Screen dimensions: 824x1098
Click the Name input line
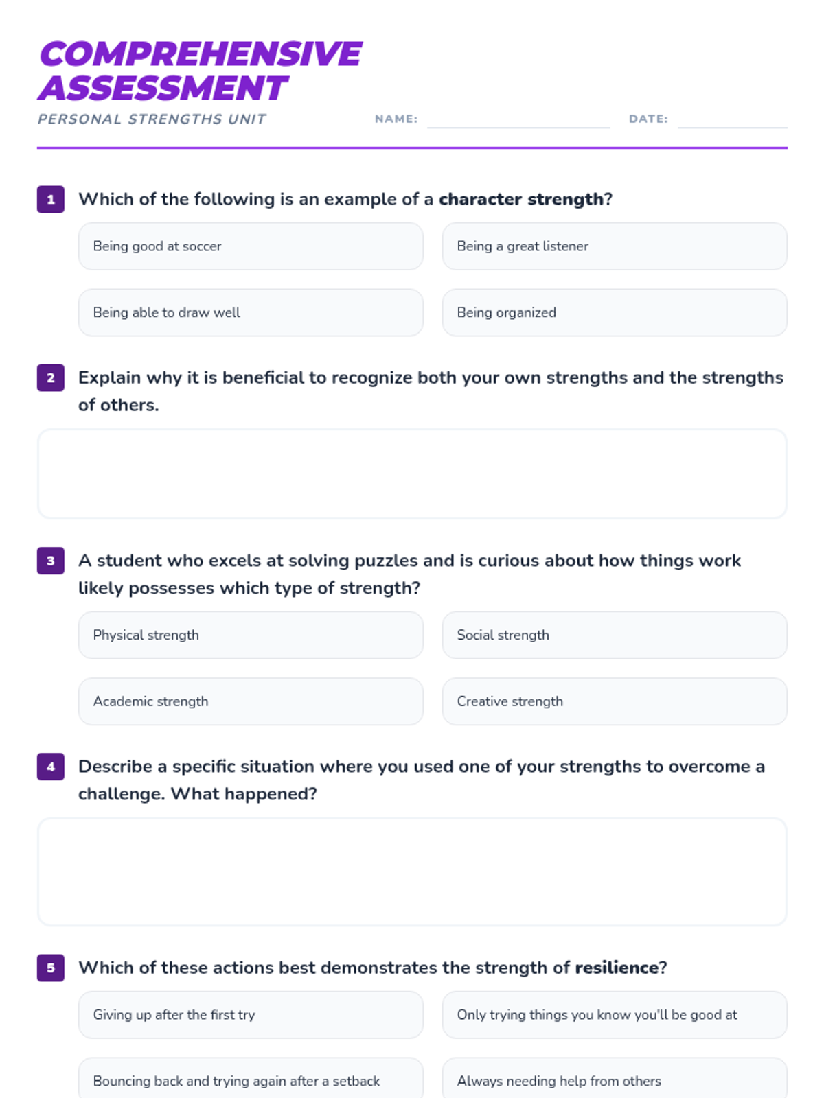pyautogui.click(x=518, y=120)
